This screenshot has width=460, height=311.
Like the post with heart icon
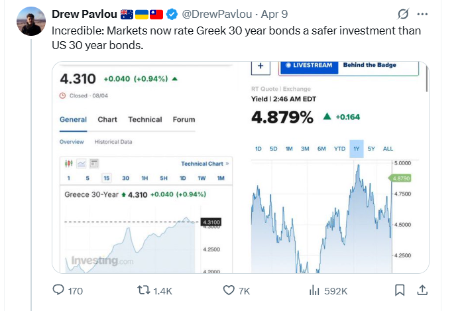pyautogui.click(x=229, y=290)
